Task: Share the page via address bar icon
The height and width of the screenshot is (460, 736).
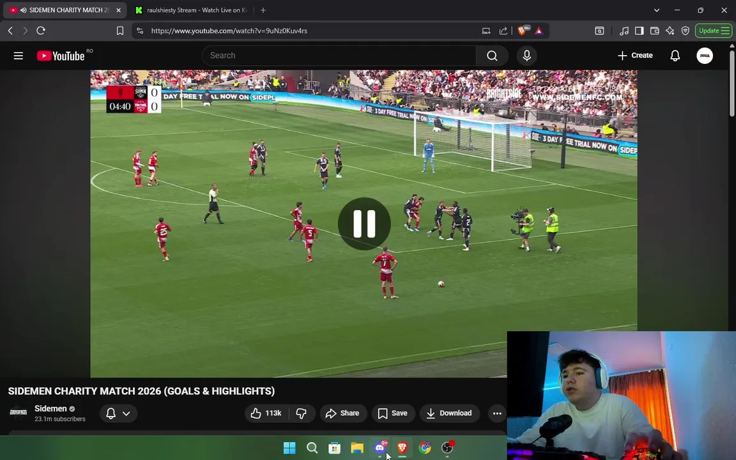Action: click(x=503, y=31)
